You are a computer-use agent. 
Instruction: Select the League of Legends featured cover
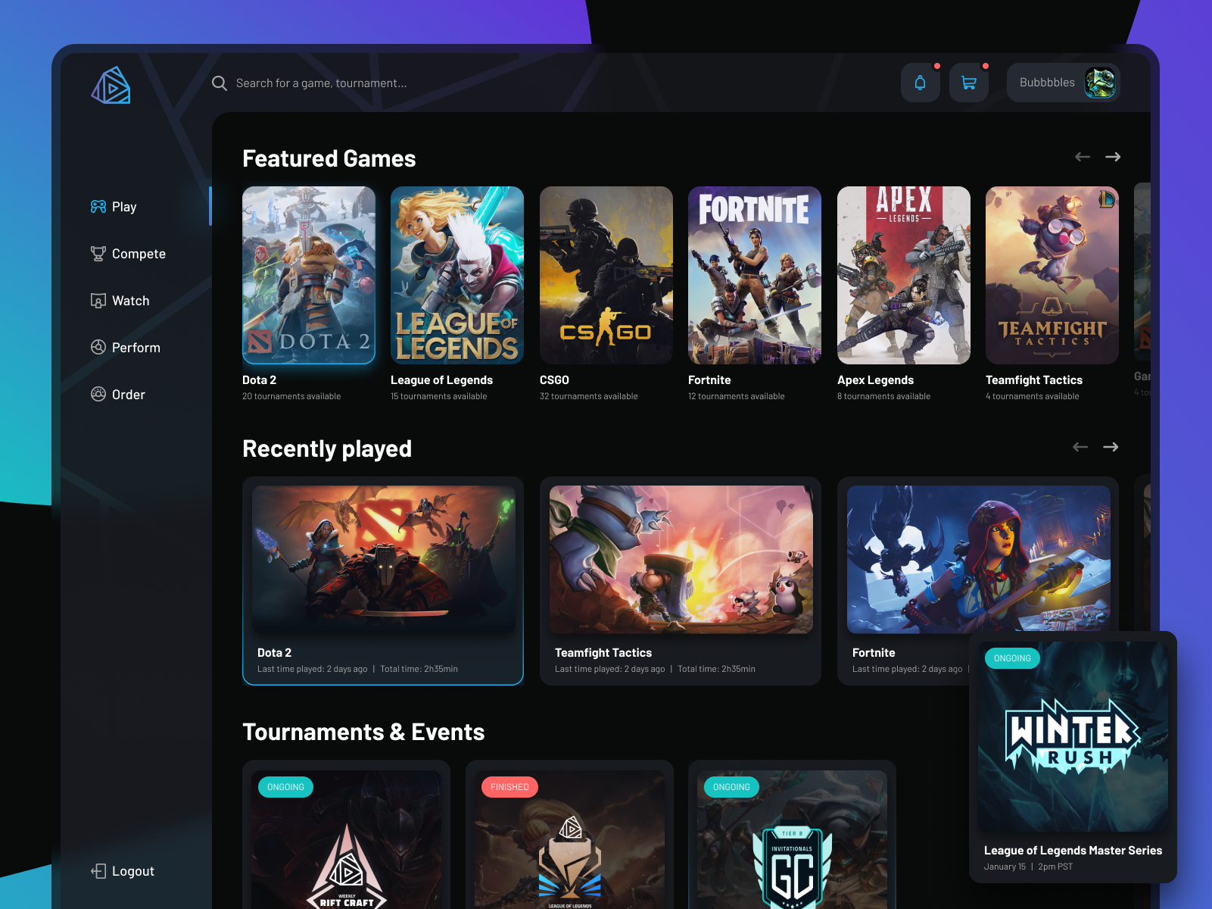(x=457, y=275)
